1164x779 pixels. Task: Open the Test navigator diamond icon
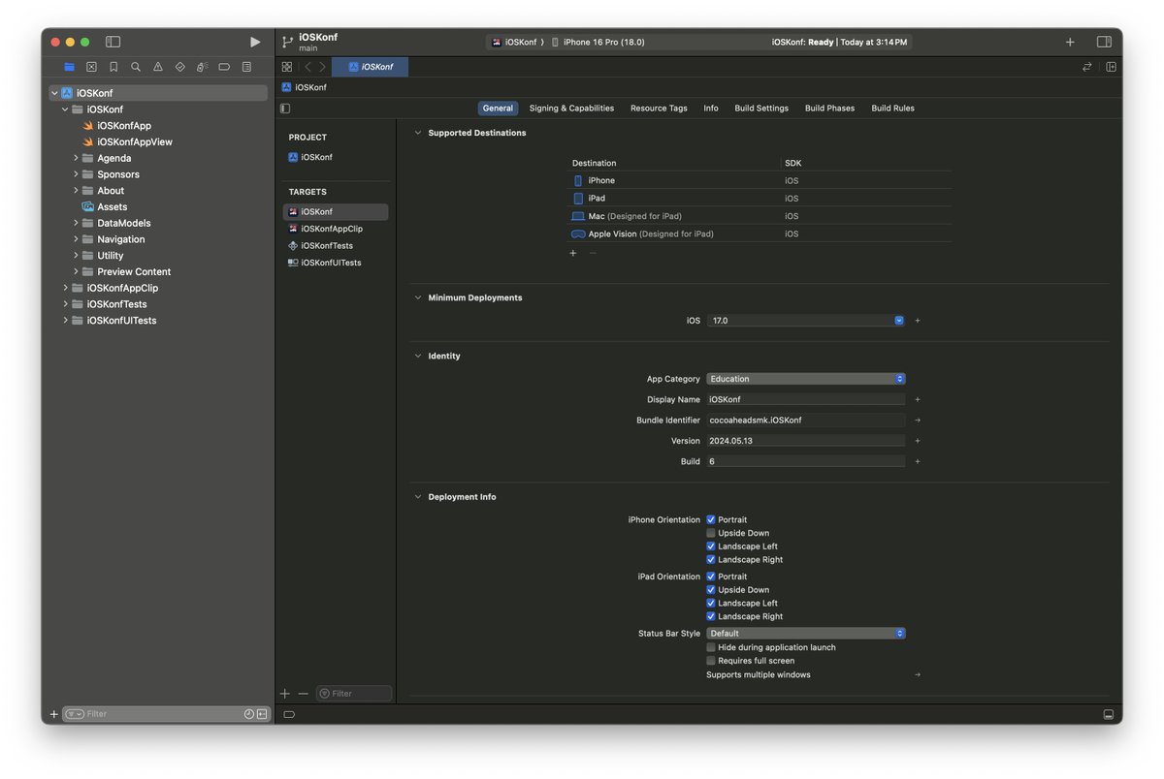point(179,67)
